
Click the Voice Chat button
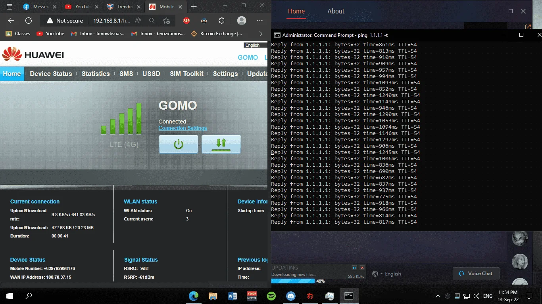tap(476, 273)
